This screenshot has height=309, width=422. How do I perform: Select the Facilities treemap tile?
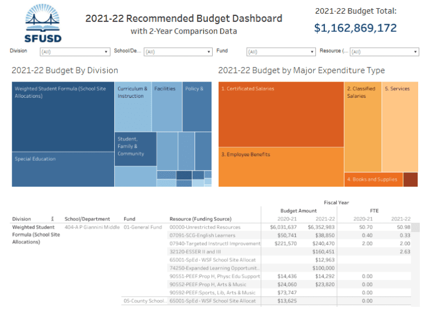pyautogui.click(x=167, y=106)
